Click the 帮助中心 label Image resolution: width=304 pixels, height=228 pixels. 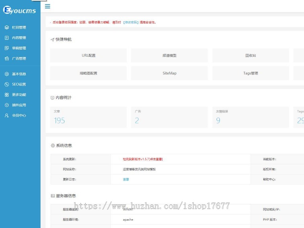click(x=270, y=179)
